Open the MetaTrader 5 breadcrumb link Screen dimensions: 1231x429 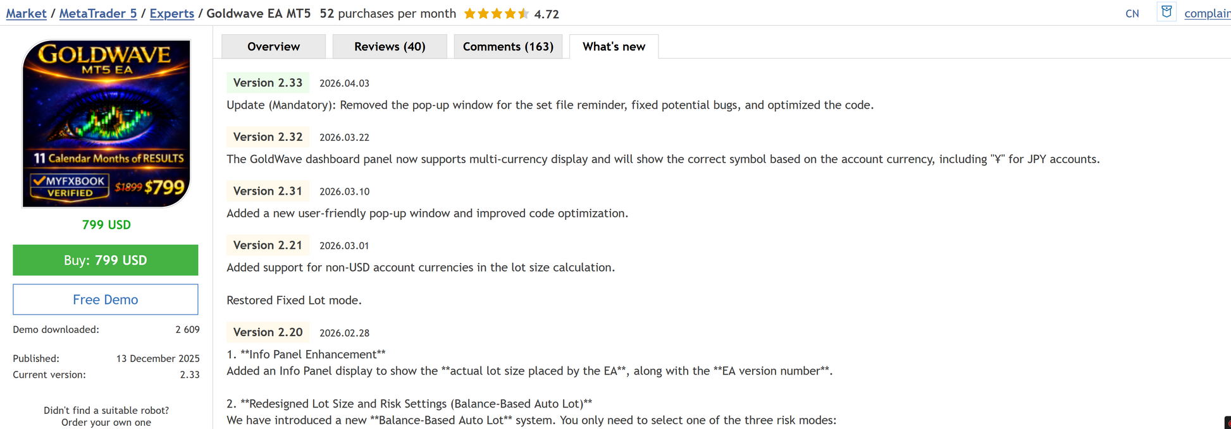pyautogui.click(x=98, y=14)
